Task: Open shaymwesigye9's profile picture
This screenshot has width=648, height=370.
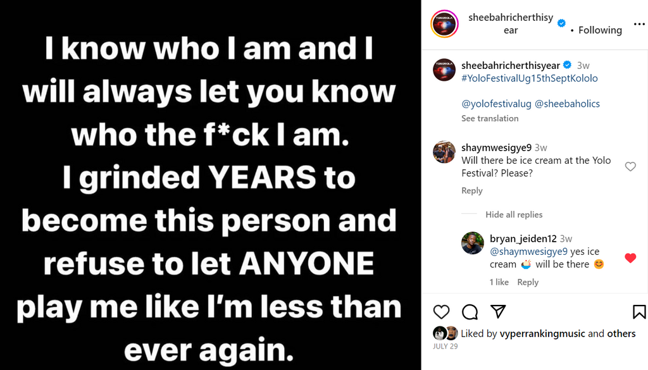Action: [444, 152]
